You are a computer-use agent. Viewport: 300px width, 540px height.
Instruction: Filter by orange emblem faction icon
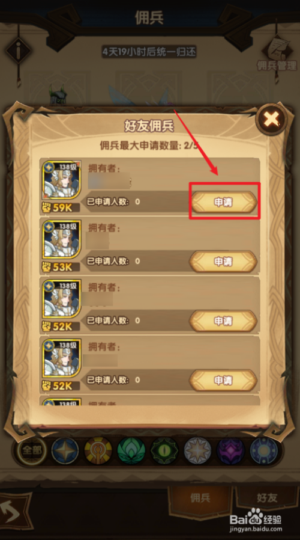(x=98, y=450)
